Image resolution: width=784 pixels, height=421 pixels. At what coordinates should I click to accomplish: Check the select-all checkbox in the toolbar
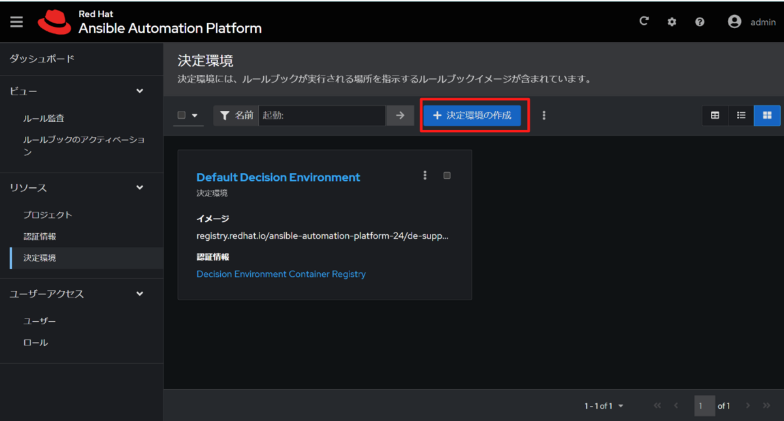[x=182, y=116]
